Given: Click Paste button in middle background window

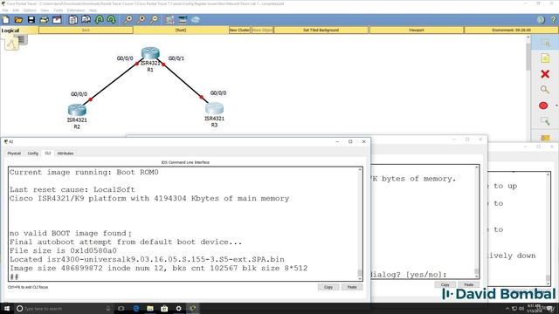Looking at the screenshot, I should coord(468,285).
